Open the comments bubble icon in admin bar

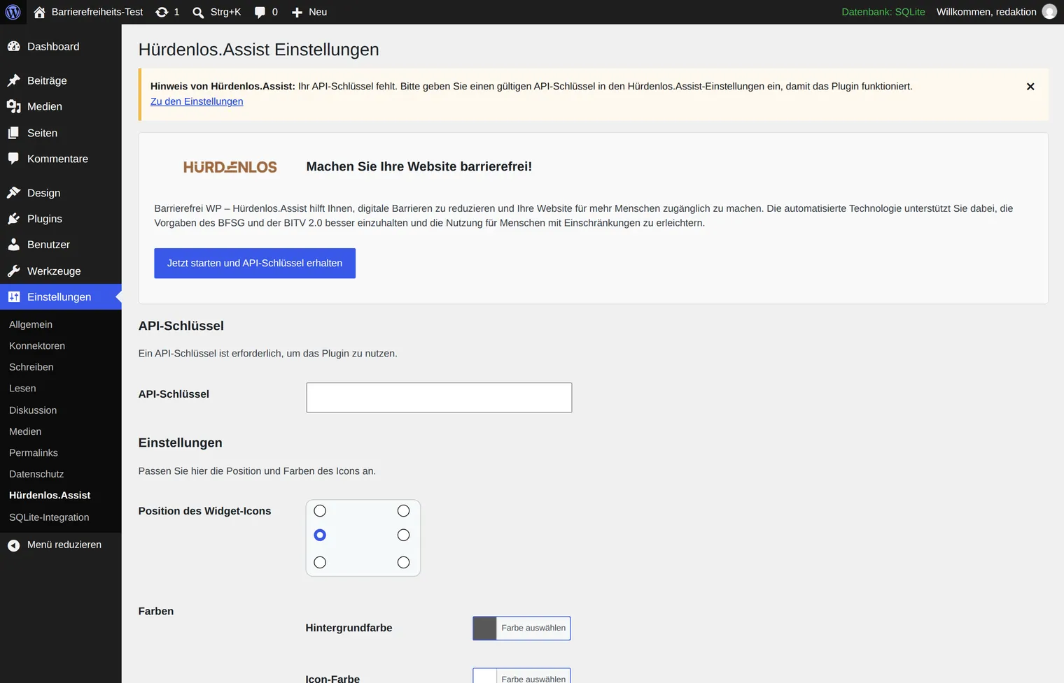tap(260, 12)
